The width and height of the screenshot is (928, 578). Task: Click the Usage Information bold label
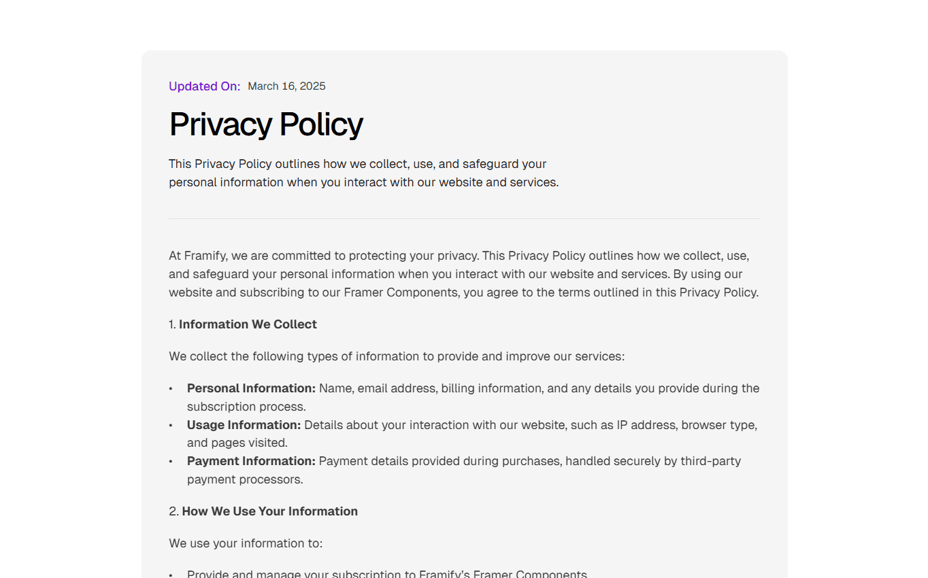coord(244,425)
